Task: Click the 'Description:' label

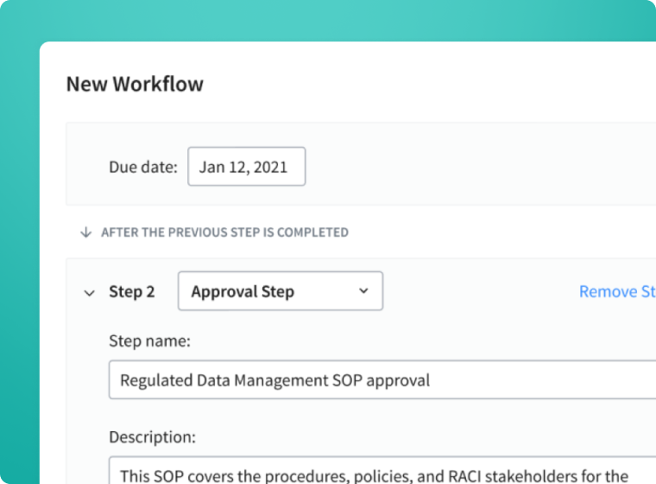Action: 152,436
